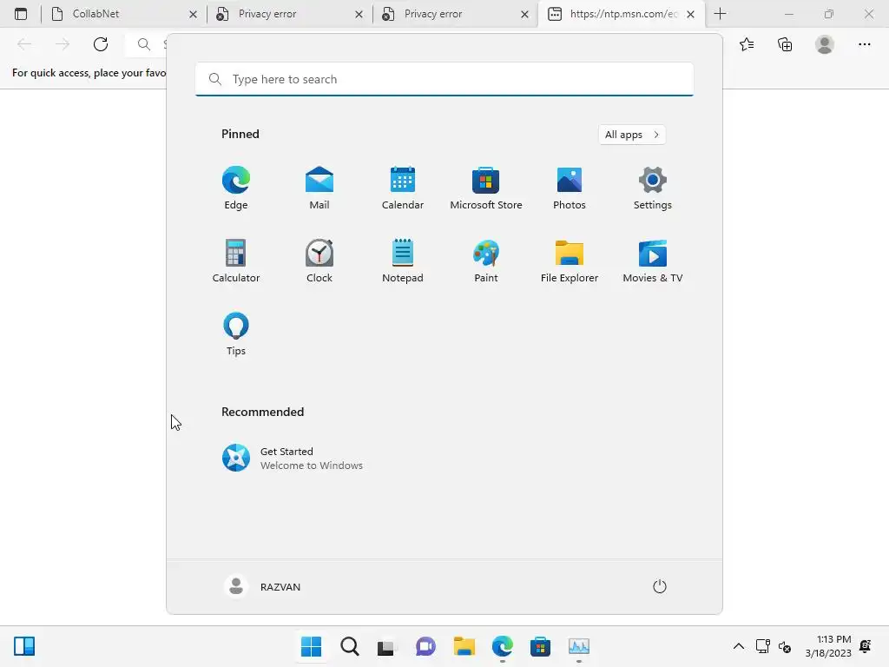
Task: Open the Clock app
Action: click(319, 261)
